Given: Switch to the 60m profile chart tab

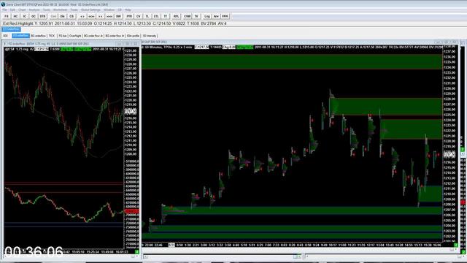Looking at the screenshot, I should (133, 36).
